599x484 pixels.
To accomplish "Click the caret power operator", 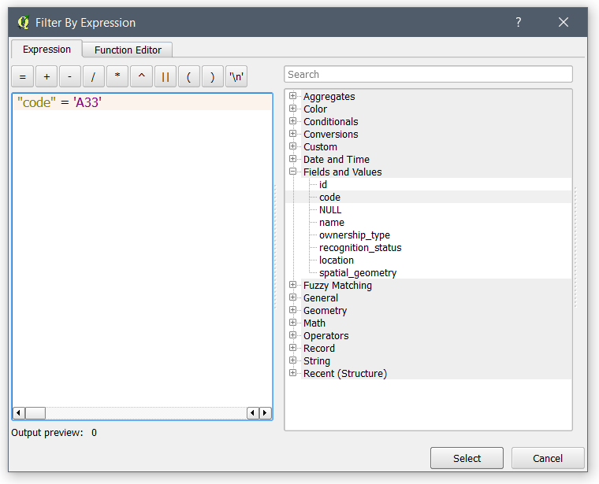I will point(141,77).
